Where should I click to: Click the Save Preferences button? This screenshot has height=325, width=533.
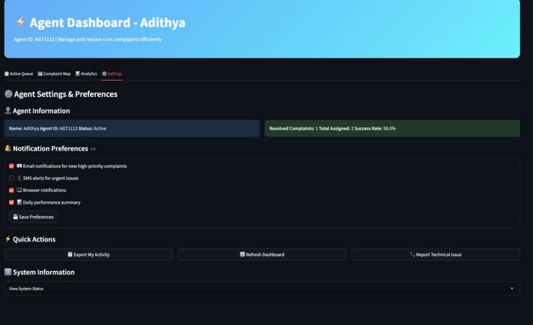(x=33, y=217)
